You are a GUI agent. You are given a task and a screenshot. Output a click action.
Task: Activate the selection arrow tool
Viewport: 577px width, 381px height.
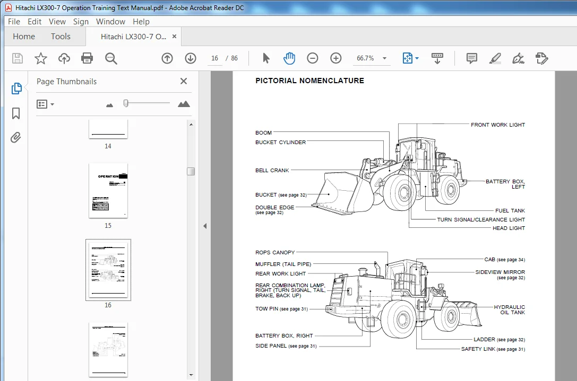pyautogui.click(x=266, y=58)
